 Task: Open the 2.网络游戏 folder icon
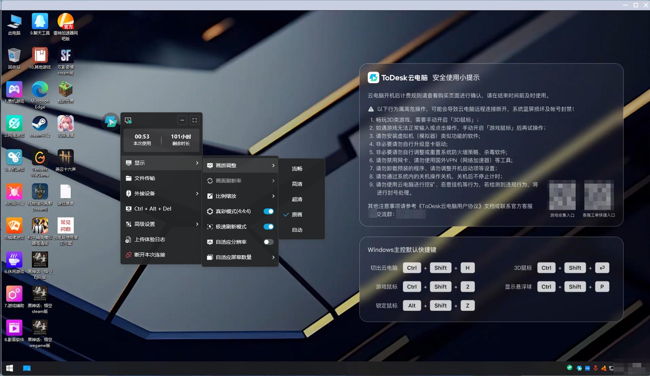tap(14, 126)
